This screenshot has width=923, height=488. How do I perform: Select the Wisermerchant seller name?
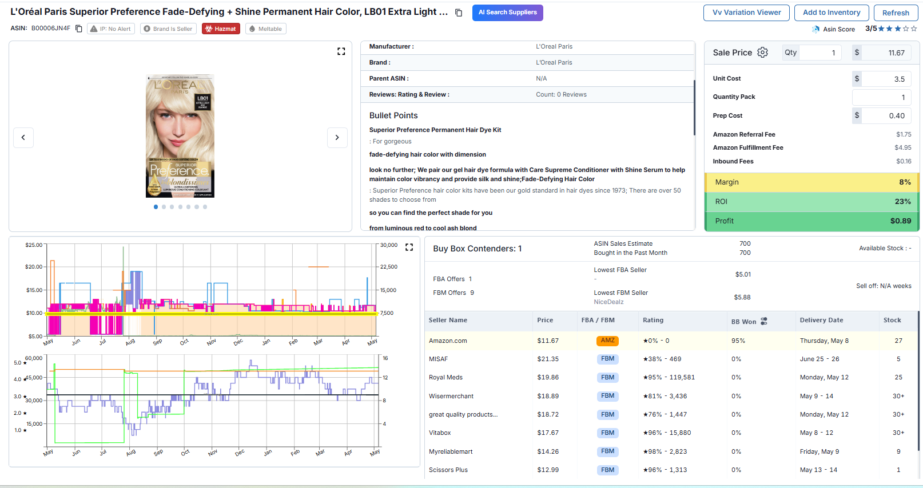pyautogui.click(x=451, y=397)
